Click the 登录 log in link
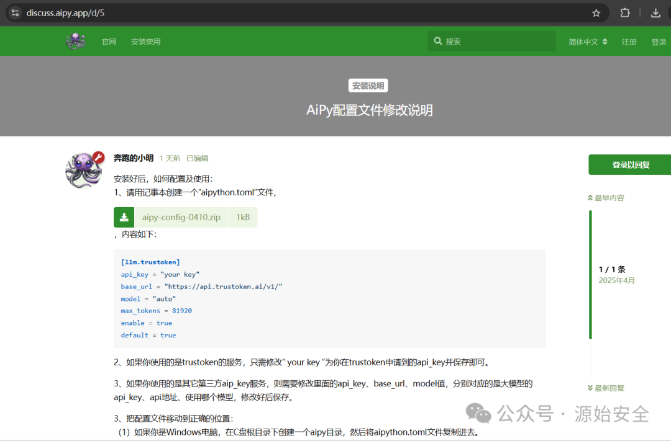Viewport: 671px width, 441px height. pos(659,42)
